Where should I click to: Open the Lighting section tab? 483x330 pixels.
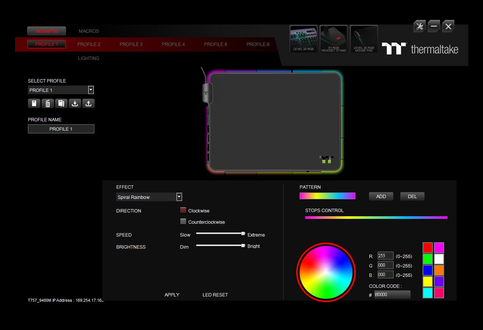click(x=89, y=58)
